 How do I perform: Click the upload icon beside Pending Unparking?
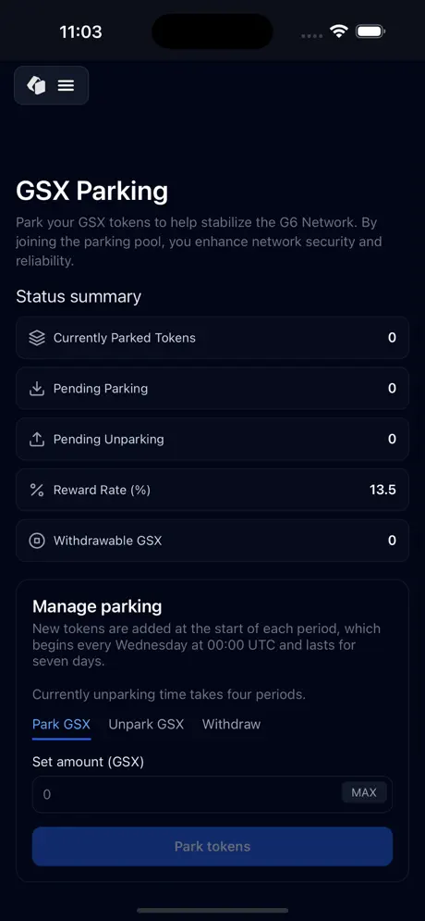(37, 439)
